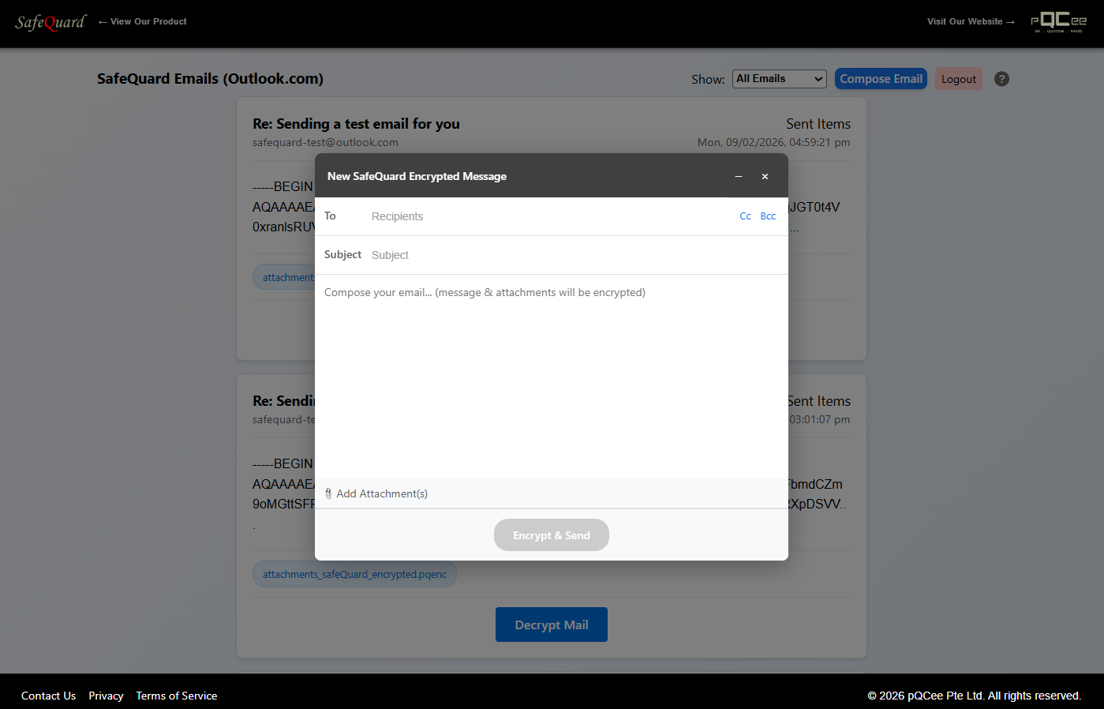Screen dimensions: 1104x709
Task: Open the Visit Our Website link
Action: coord(970,21)
